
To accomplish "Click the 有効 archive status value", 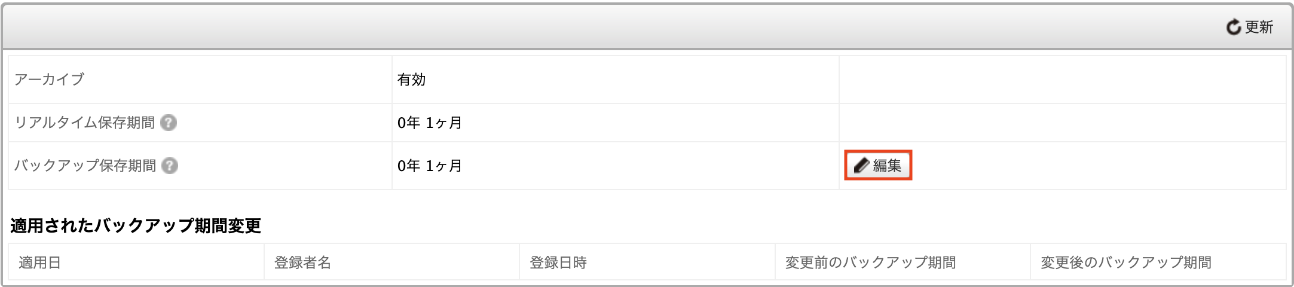I will tap(411, 80).
